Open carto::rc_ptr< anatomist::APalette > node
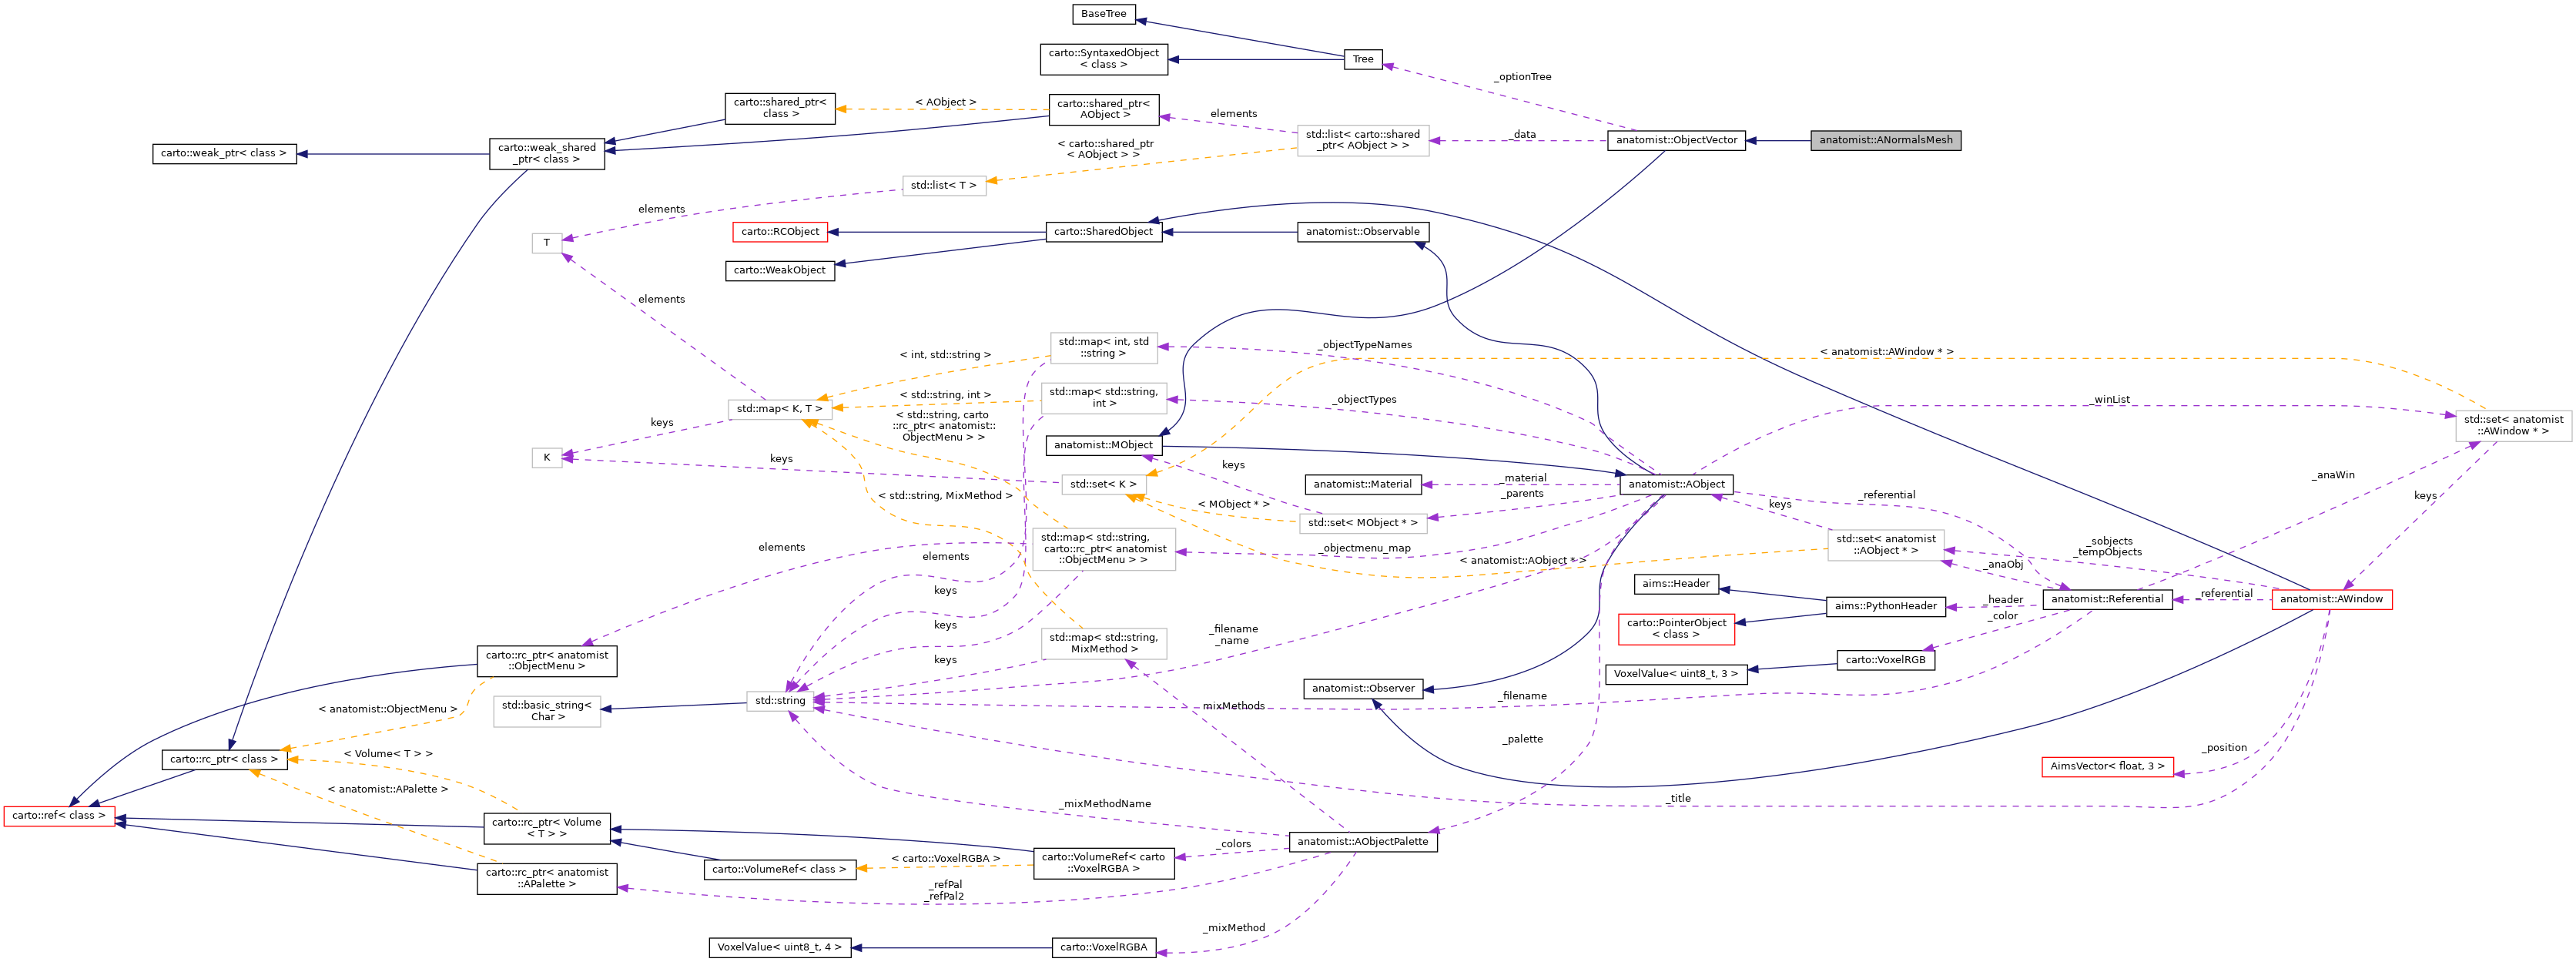The width and height of the screenshot is (2576, 962). point(547,880)
